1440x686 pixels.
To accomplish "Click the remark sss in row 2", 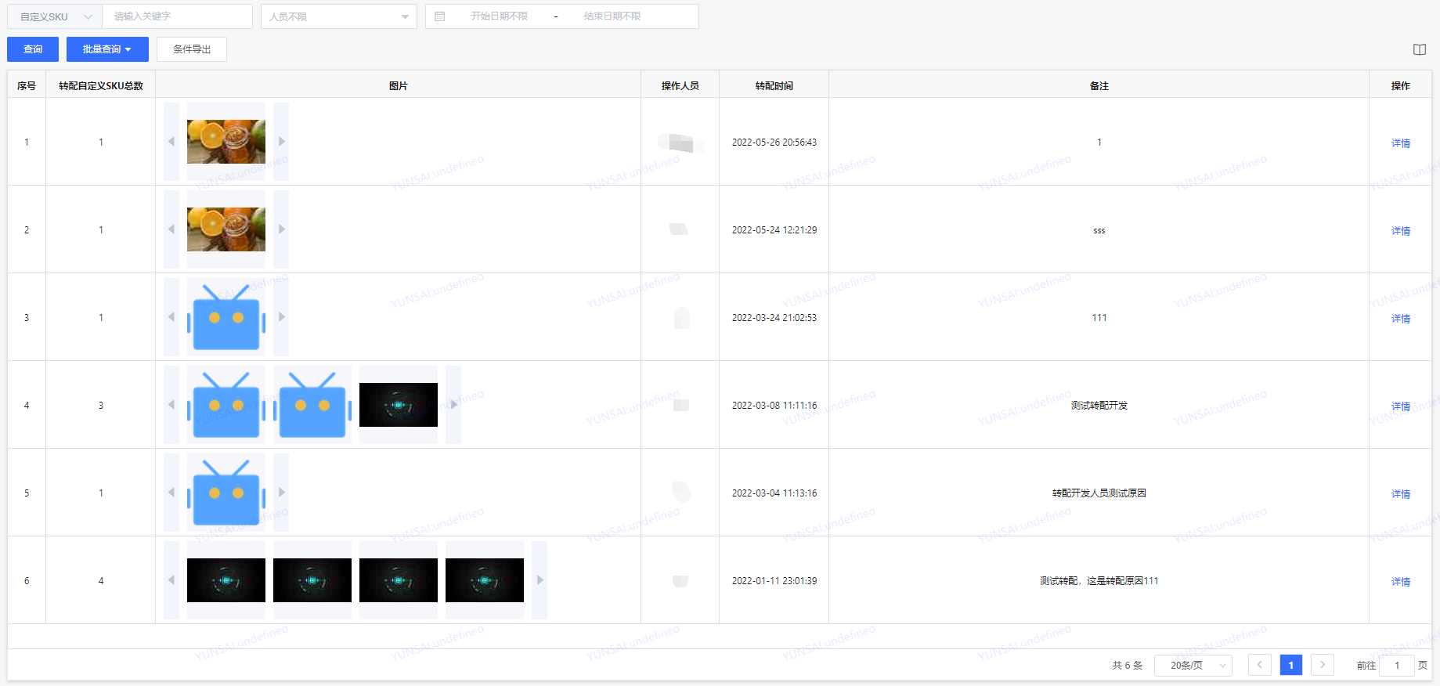I will pos(1099,230).
